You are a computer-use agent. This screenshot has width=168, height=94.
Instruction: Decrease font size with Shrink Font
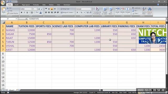point(42,9)
